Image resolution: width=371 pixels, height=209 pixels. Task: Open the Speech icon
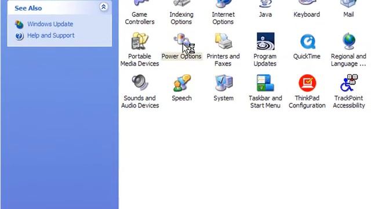181,83
